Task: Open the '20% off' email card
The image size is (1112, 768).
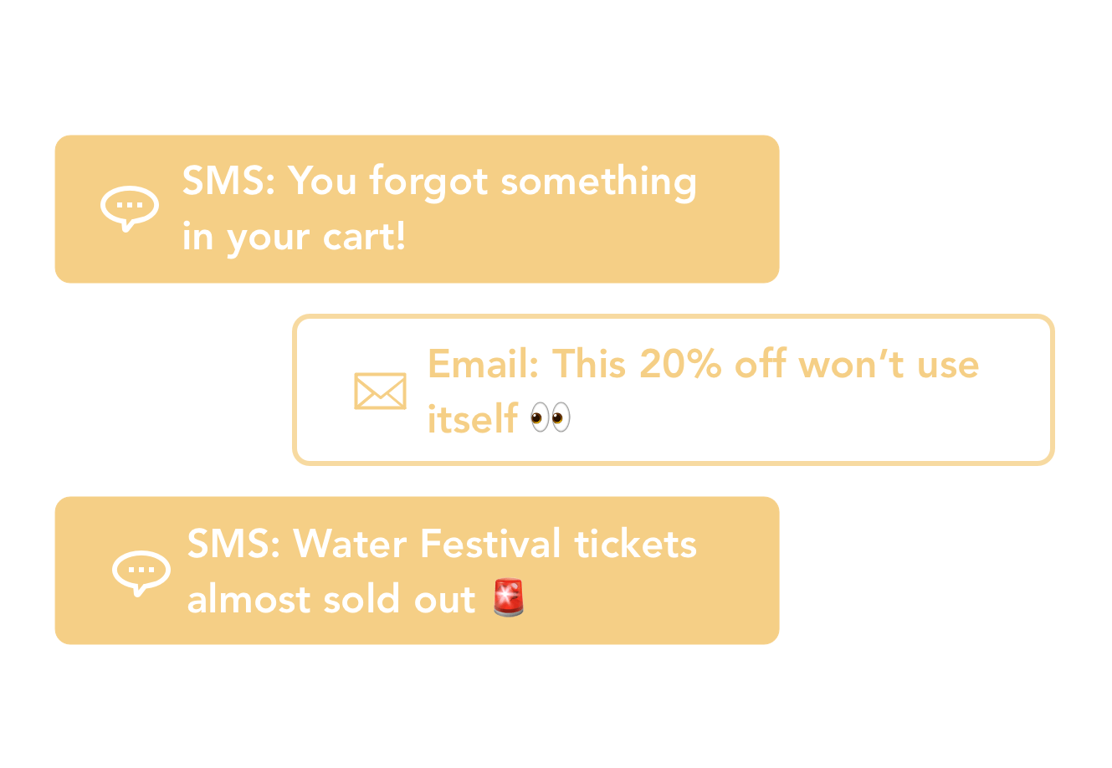Action: 673,390
